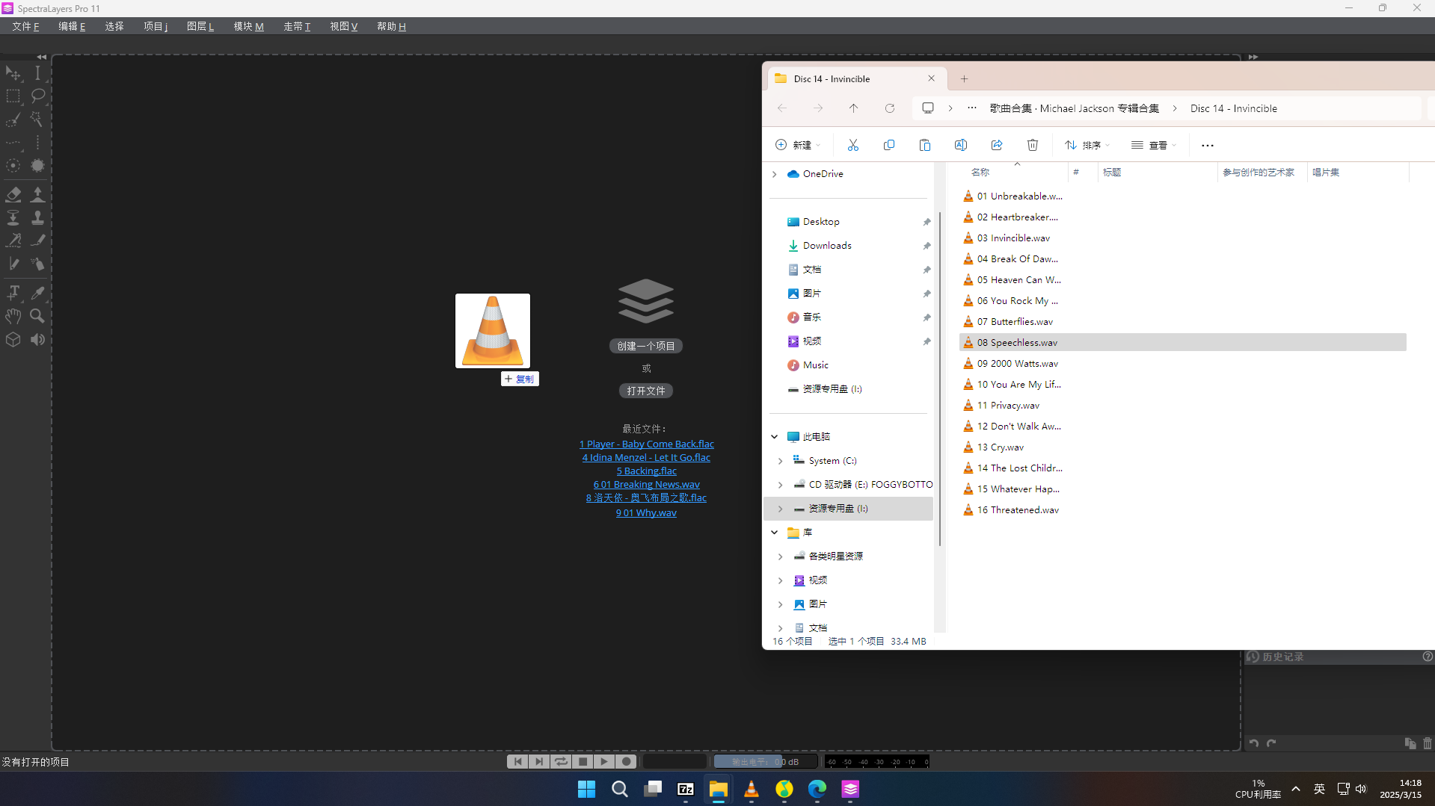Open the 查看 view dropdown
The height and width of the screenshot is (806, 1435).
click(1154, 145)
